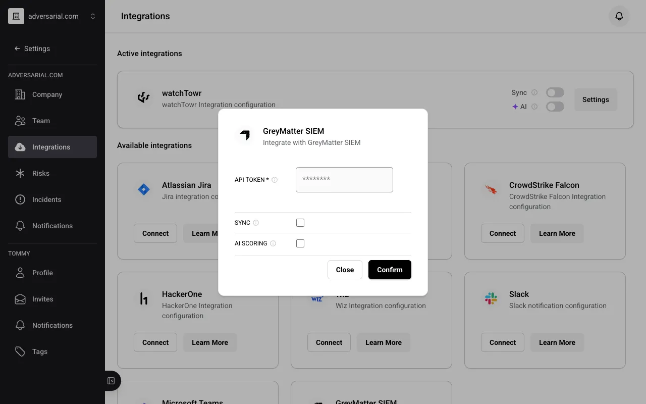Click the CrowdStrike Falcon logo icon
The image size is (646, 404).
[x=491, y=190]
